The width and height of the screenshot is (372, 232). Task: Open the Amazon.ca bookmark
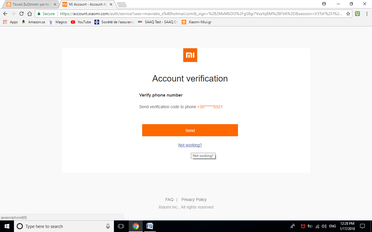coord(33,22)
